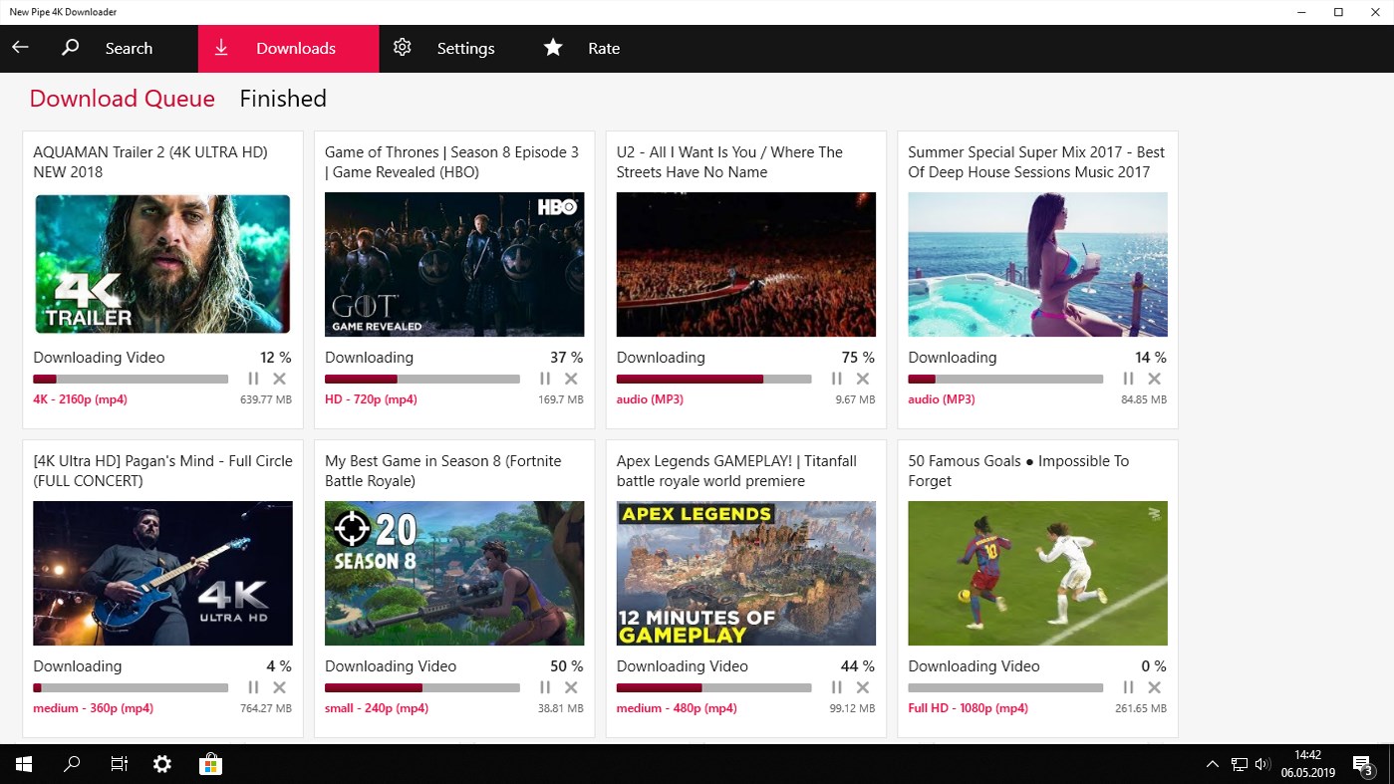
Task: Open the U2 concert crowd thumbnail
Action: point(746,264)
